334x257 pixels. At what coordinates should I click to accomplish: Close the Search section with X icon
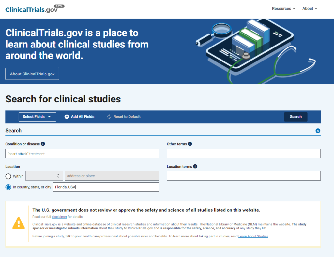[318, 131]
